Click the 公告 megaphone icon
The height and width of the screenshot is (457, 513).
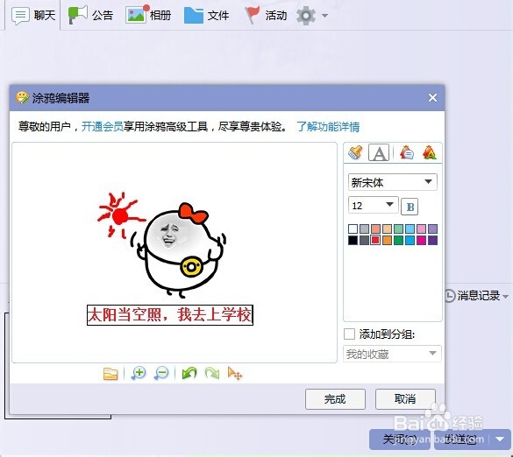pyautogui.click(x=77, y=15)
